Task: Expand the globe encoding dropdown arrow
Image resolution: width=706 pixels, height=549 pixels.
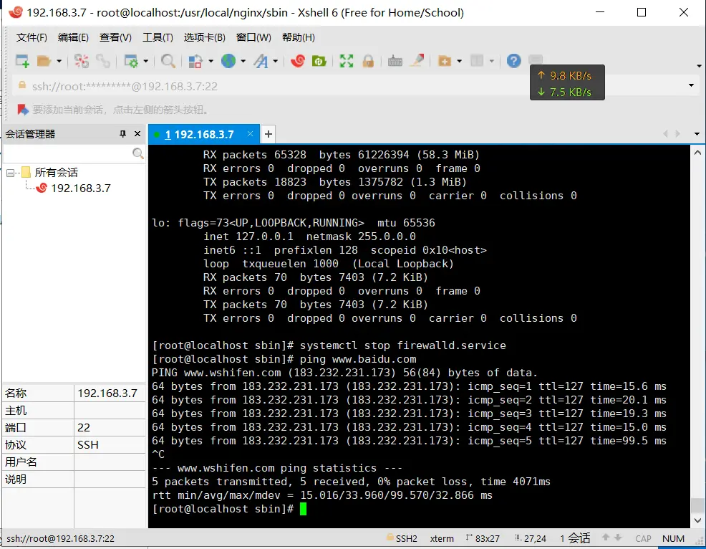Action: [x=243, y=61]
